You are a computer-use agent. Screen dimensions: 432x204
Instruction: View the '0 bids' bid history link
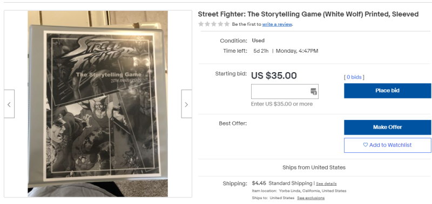[x=354, y=77]
